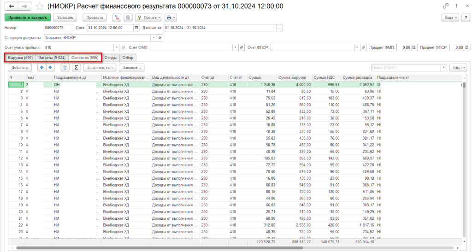Move row down with blue down arrow
The height and width of the screenshot is (252, 472).
point(50,68)
